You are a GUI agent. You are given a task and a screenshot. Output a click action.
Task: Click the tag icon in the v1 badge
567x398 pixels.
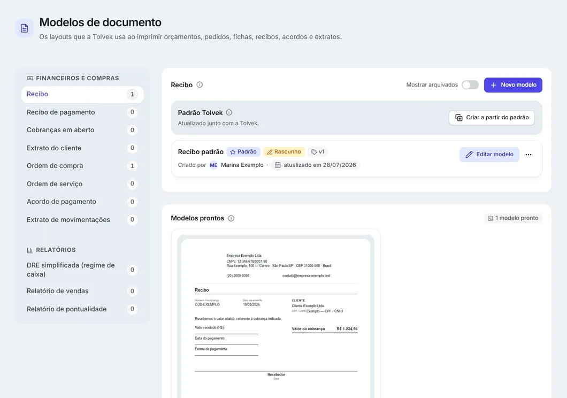[x=314, y=152]
